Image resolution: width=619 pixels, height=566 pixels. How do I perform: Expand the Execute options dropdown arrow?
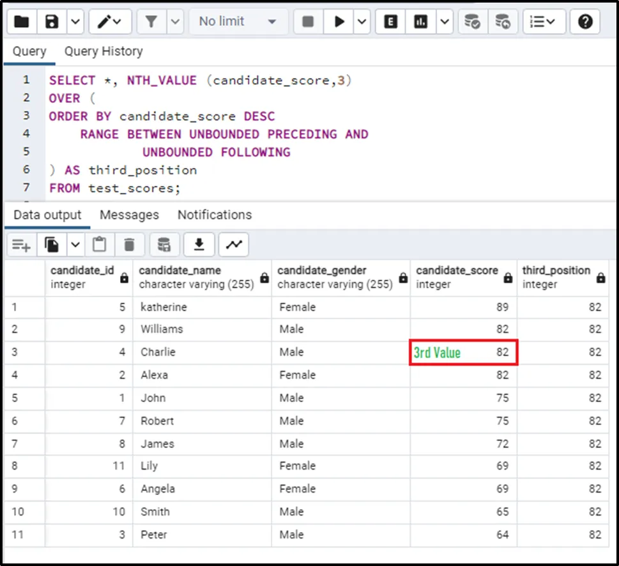pyautogui.click(x=362, y=22)
